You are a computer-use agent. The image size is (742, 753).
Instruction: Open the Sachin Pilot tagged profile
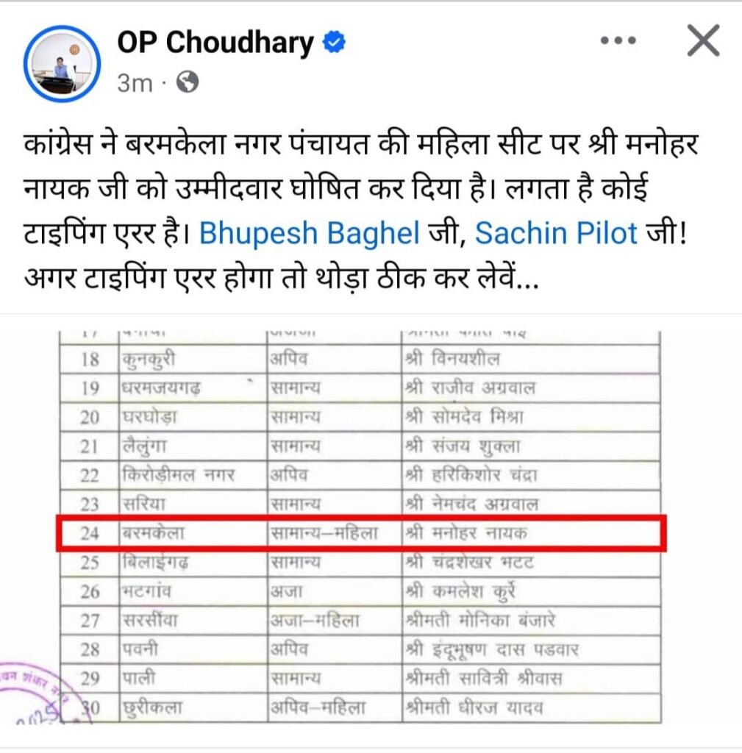[x=555, y=233]
